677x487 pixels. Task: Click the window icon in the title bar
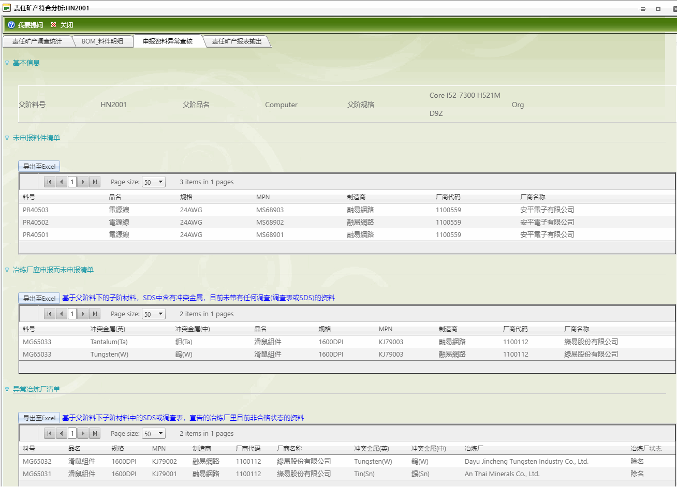(7, 8)
